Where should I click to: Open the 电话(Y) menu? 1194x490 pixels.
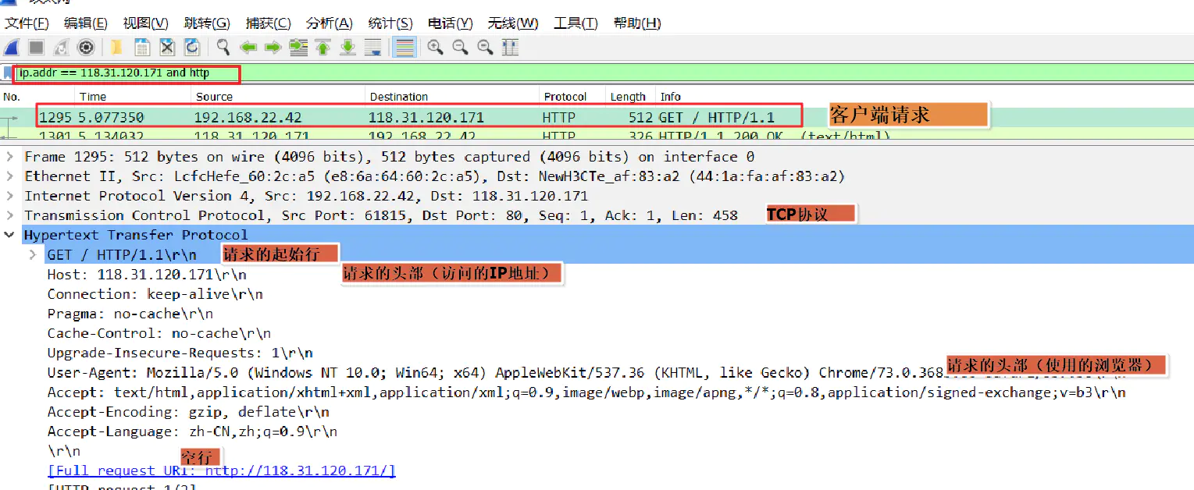click(x=451, y=23)
